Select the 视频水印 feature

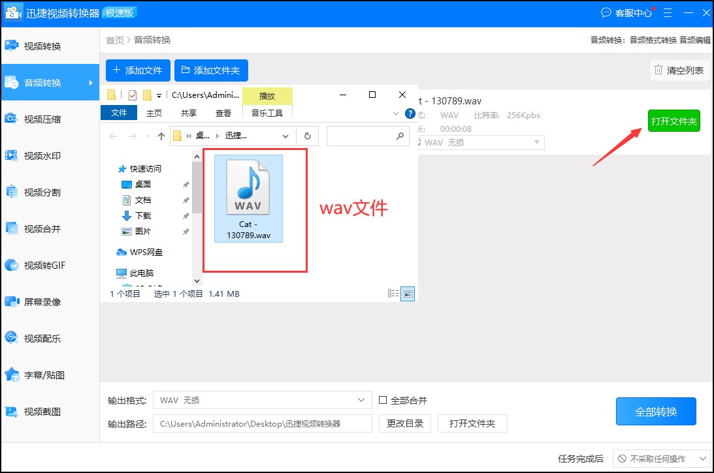[49, 155]
